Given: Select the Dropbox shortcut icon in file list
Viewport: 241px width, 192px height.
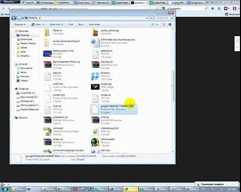Looking at the screenshot, I should coord(95,76).
